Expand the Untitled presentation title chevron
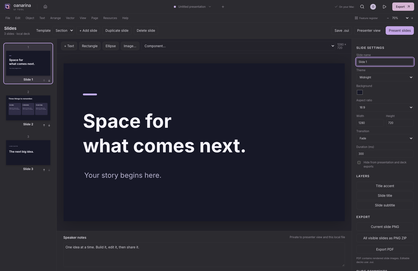Viewport: 418px width, 271px height. [210, 7]
